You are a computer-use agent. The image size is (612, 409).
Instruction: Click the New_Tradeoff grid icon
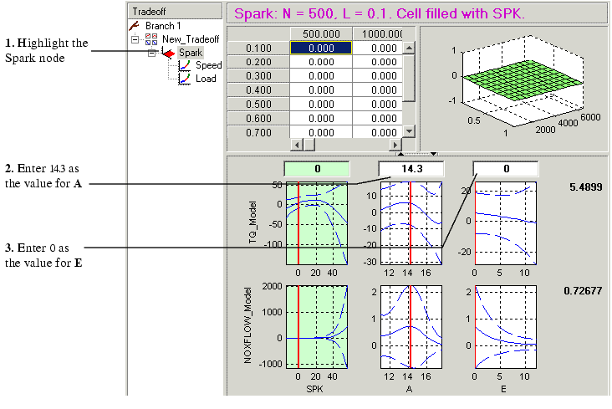click(x=151, y=39)
